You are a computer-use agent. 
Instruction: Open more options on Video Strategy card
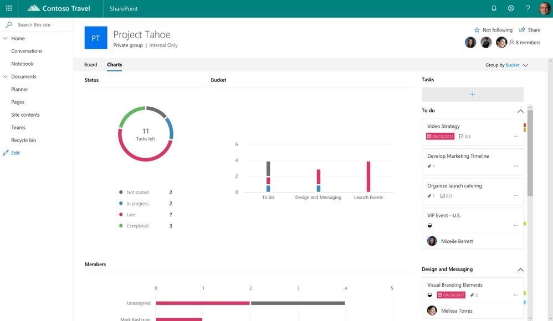[x=516, y=136]
